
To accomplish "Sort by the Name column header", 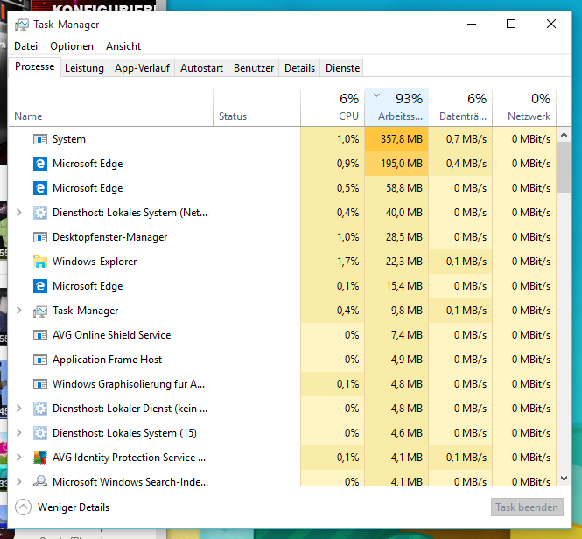I will [x=111, y=108].
